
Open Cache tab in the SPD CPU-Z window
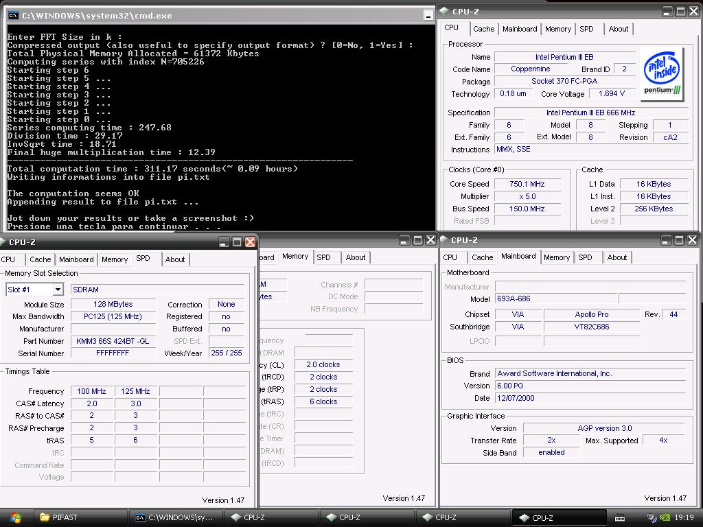click(41, 259)
